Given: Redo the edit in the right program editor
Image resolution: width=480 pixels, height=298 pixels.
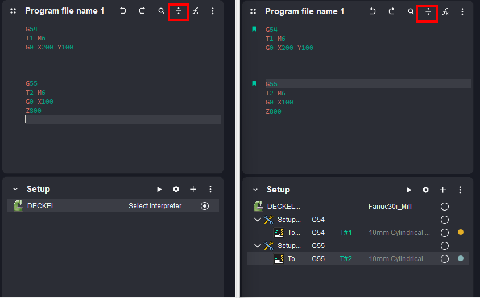Looking at the screenshot, I should pyautogui.click(x=392, y=11).
